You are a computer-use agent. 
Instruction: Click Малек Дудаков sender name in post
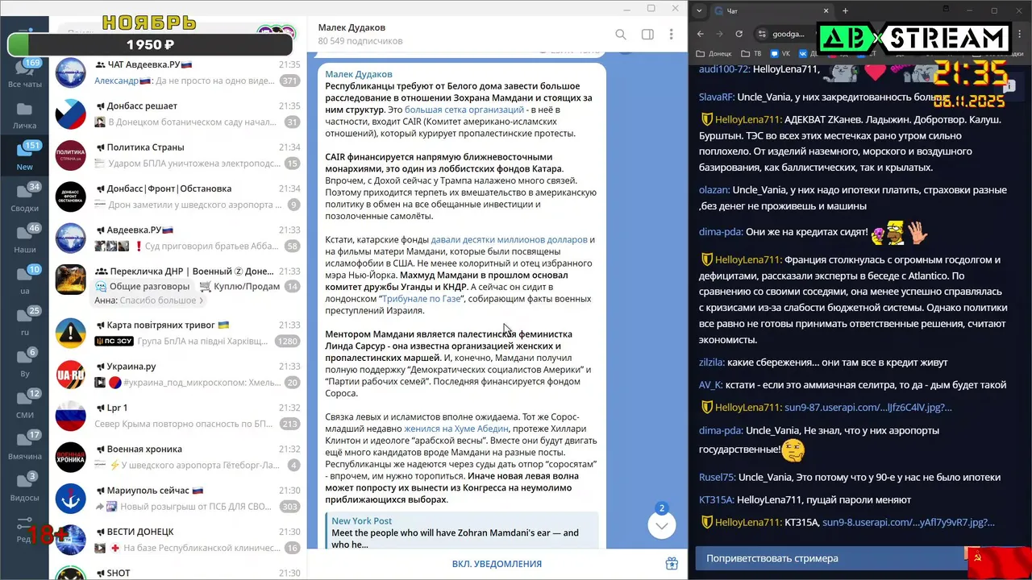pyautogui.click(x=359, y=74)
